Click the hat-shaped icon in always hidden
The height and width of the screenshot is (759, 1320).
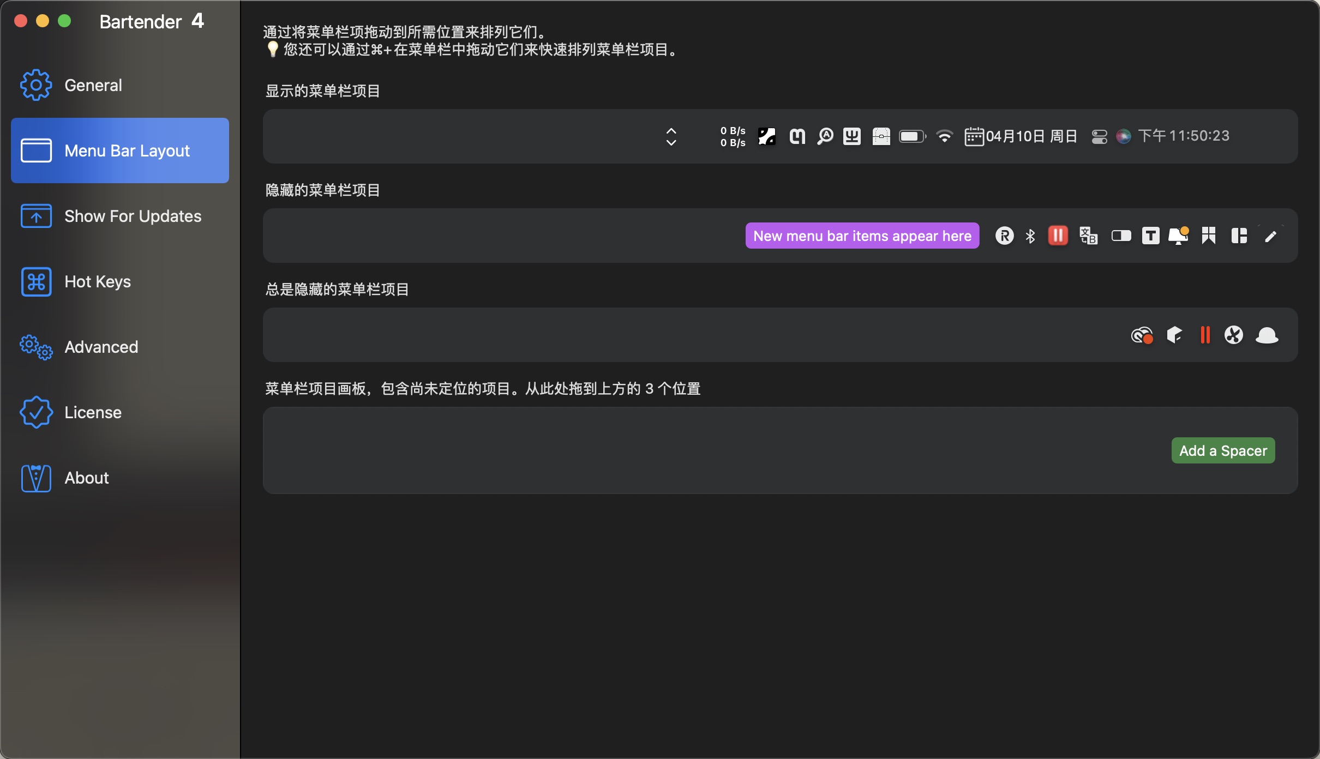pos(1267,335)
